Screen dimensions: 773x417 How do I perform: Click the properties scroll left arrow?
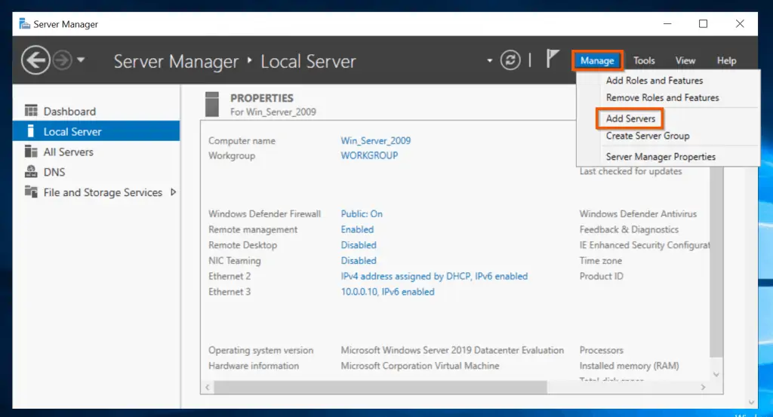point(208,387)
